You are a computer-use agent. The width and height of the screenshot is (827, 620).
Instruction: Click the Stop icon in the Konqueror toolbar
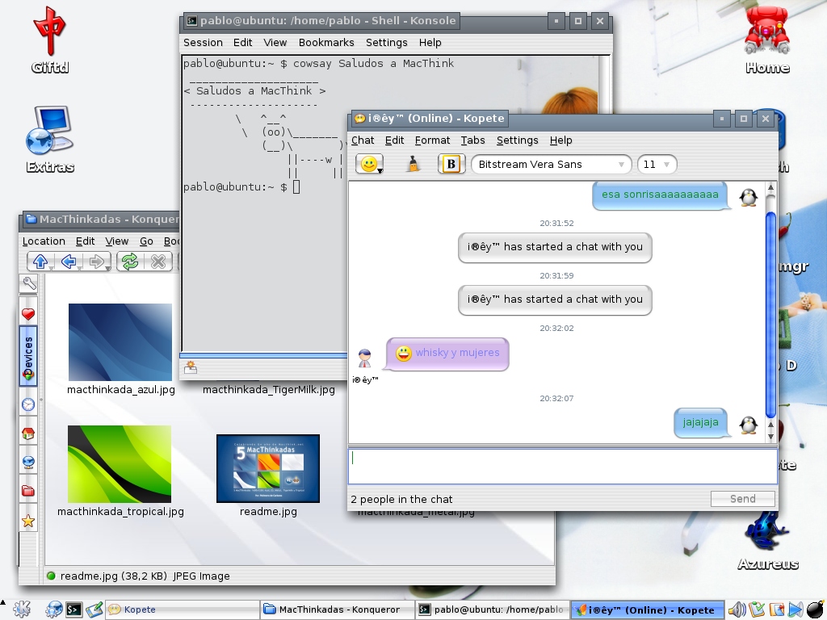click(157, 261)
